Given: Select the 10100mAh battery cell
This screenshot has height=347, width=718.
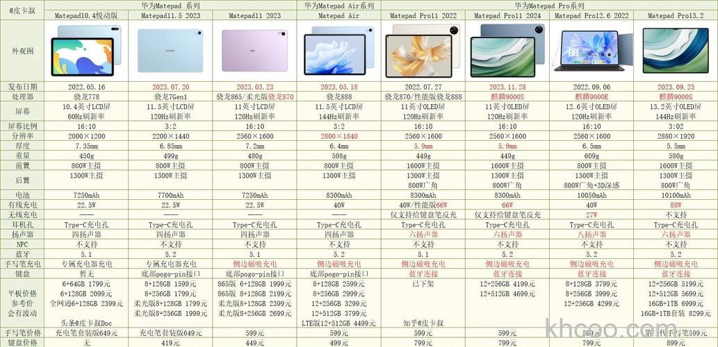Looking at the screenshot, I should (x=676, y=196).
